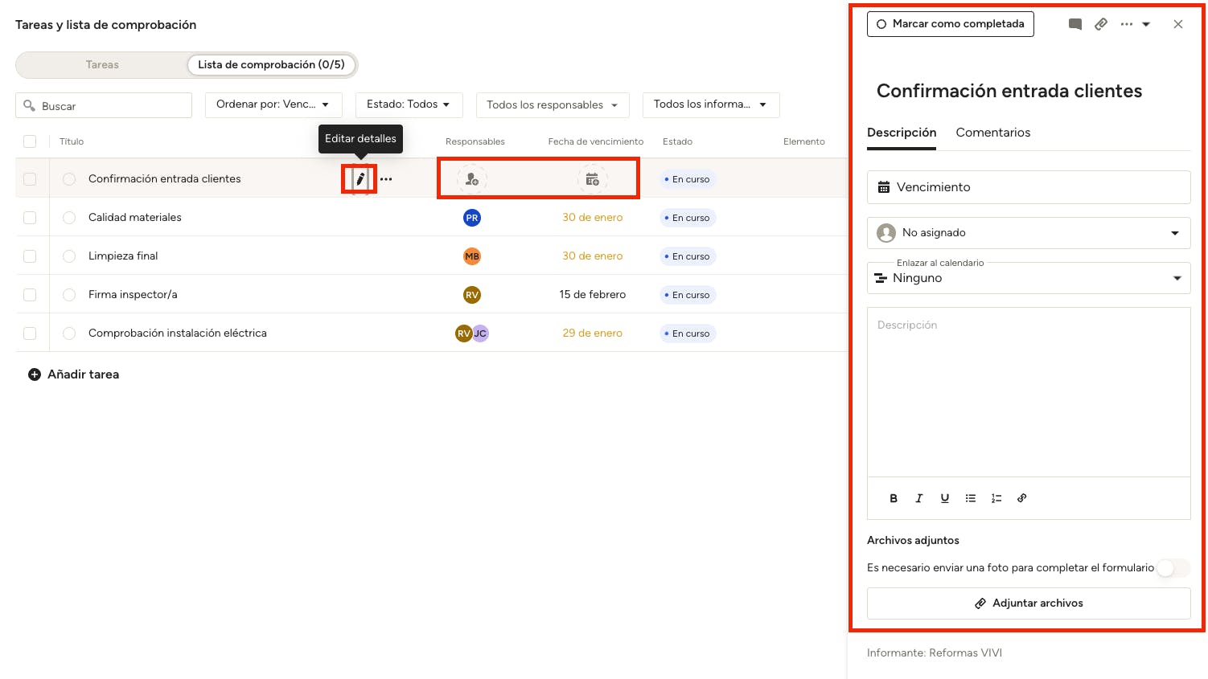The image size is (1208, 679).
Task: Switch to the Comentarios tab
Action: point(992,133)
